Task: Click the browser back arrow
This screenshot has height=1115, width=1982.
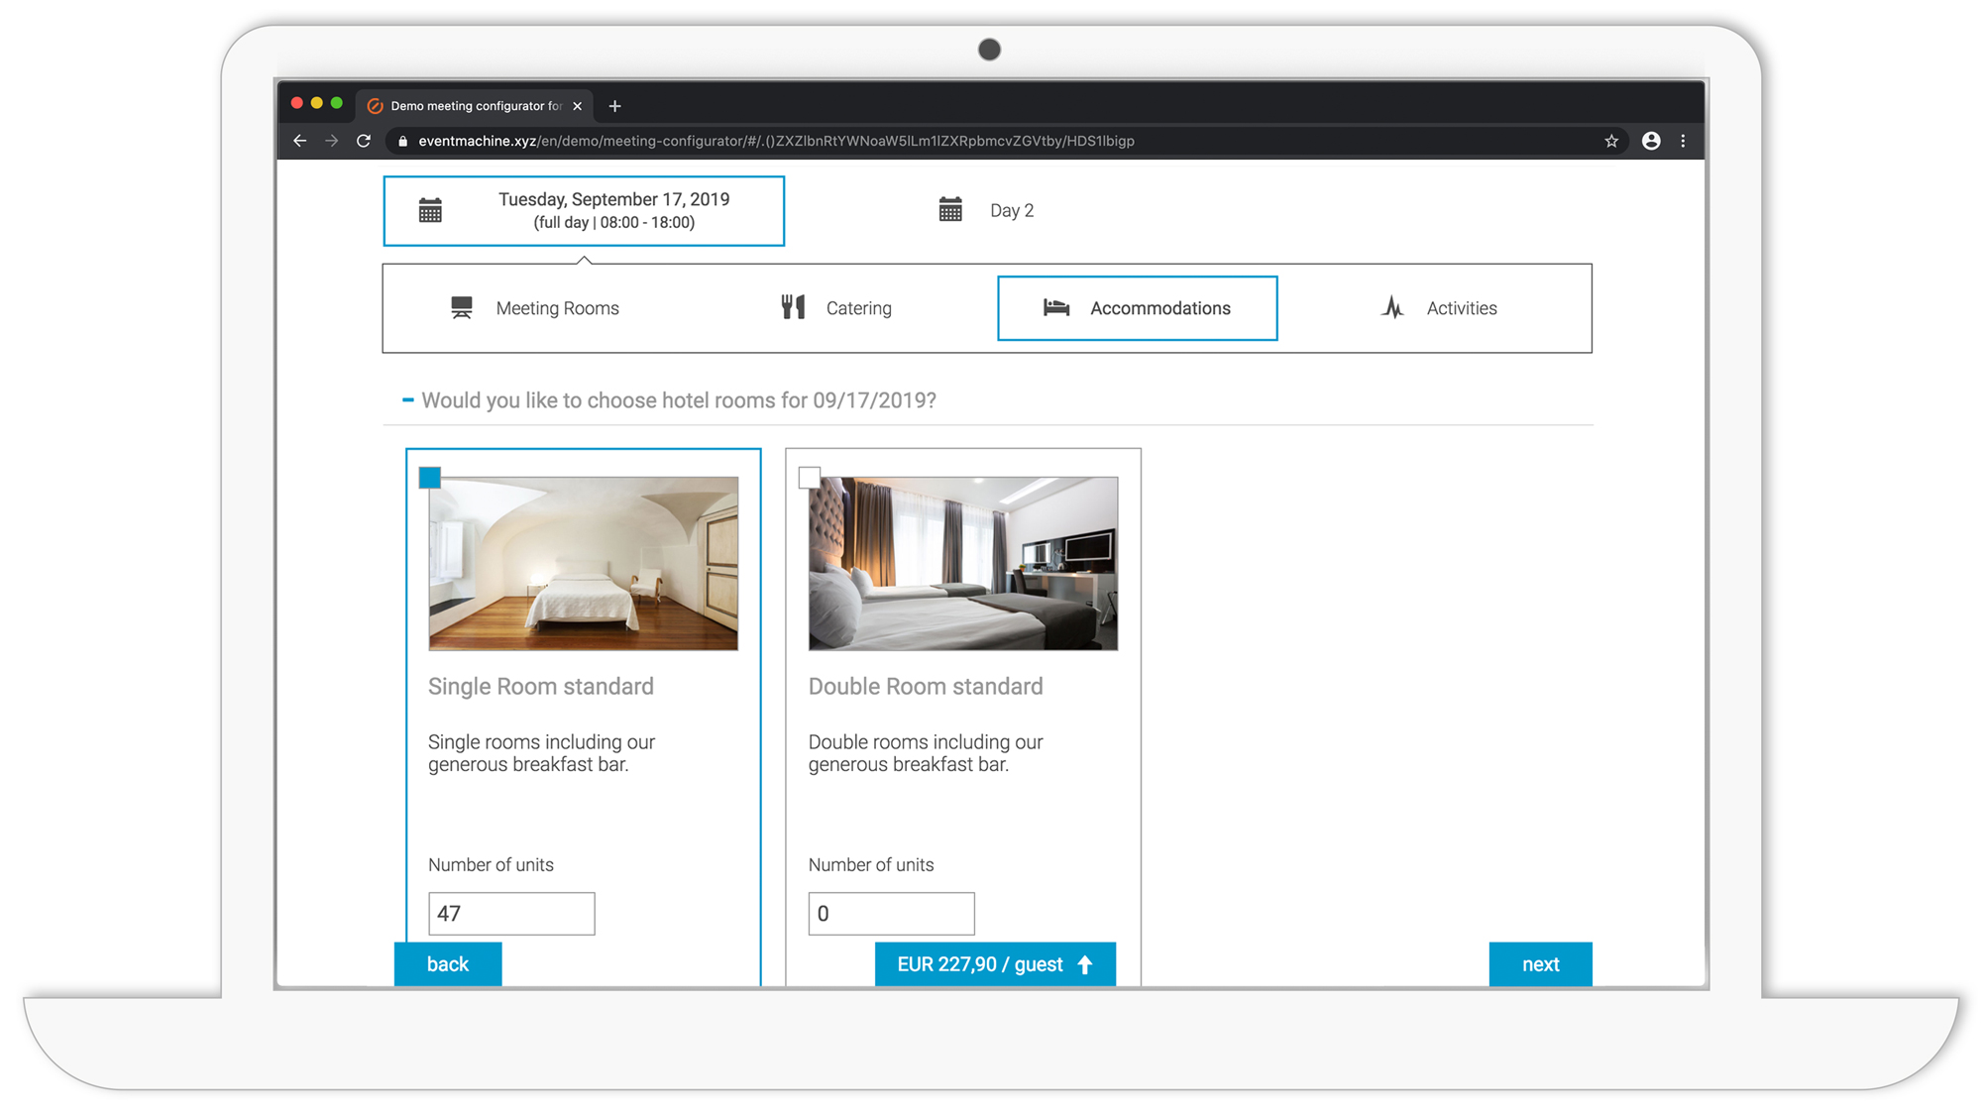Action: pyautogui.click(x=299, y=141)
